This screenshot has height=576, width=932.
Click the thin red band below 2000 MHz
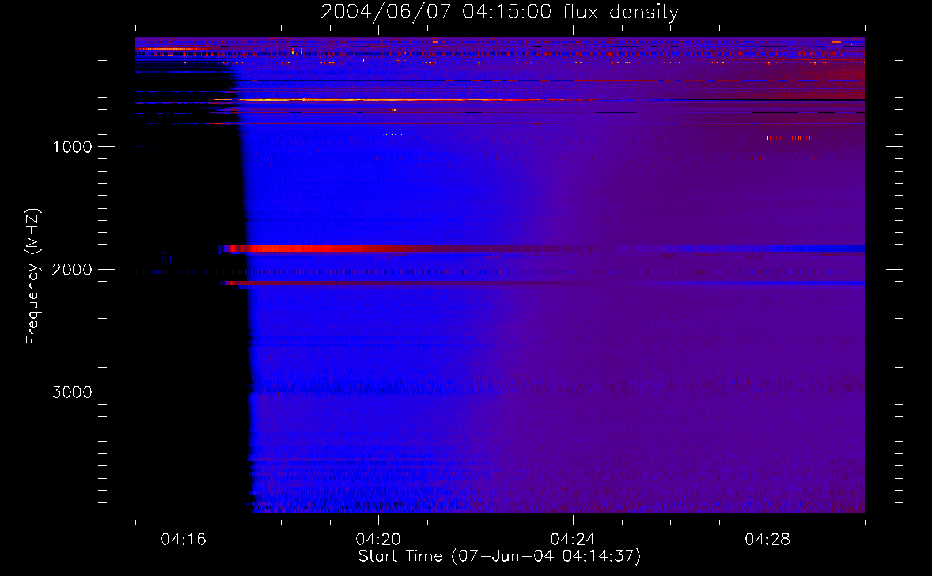coord(543,283)
